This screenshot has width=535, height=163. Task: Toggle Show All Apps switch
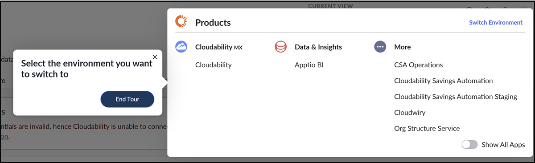point(470,145)
